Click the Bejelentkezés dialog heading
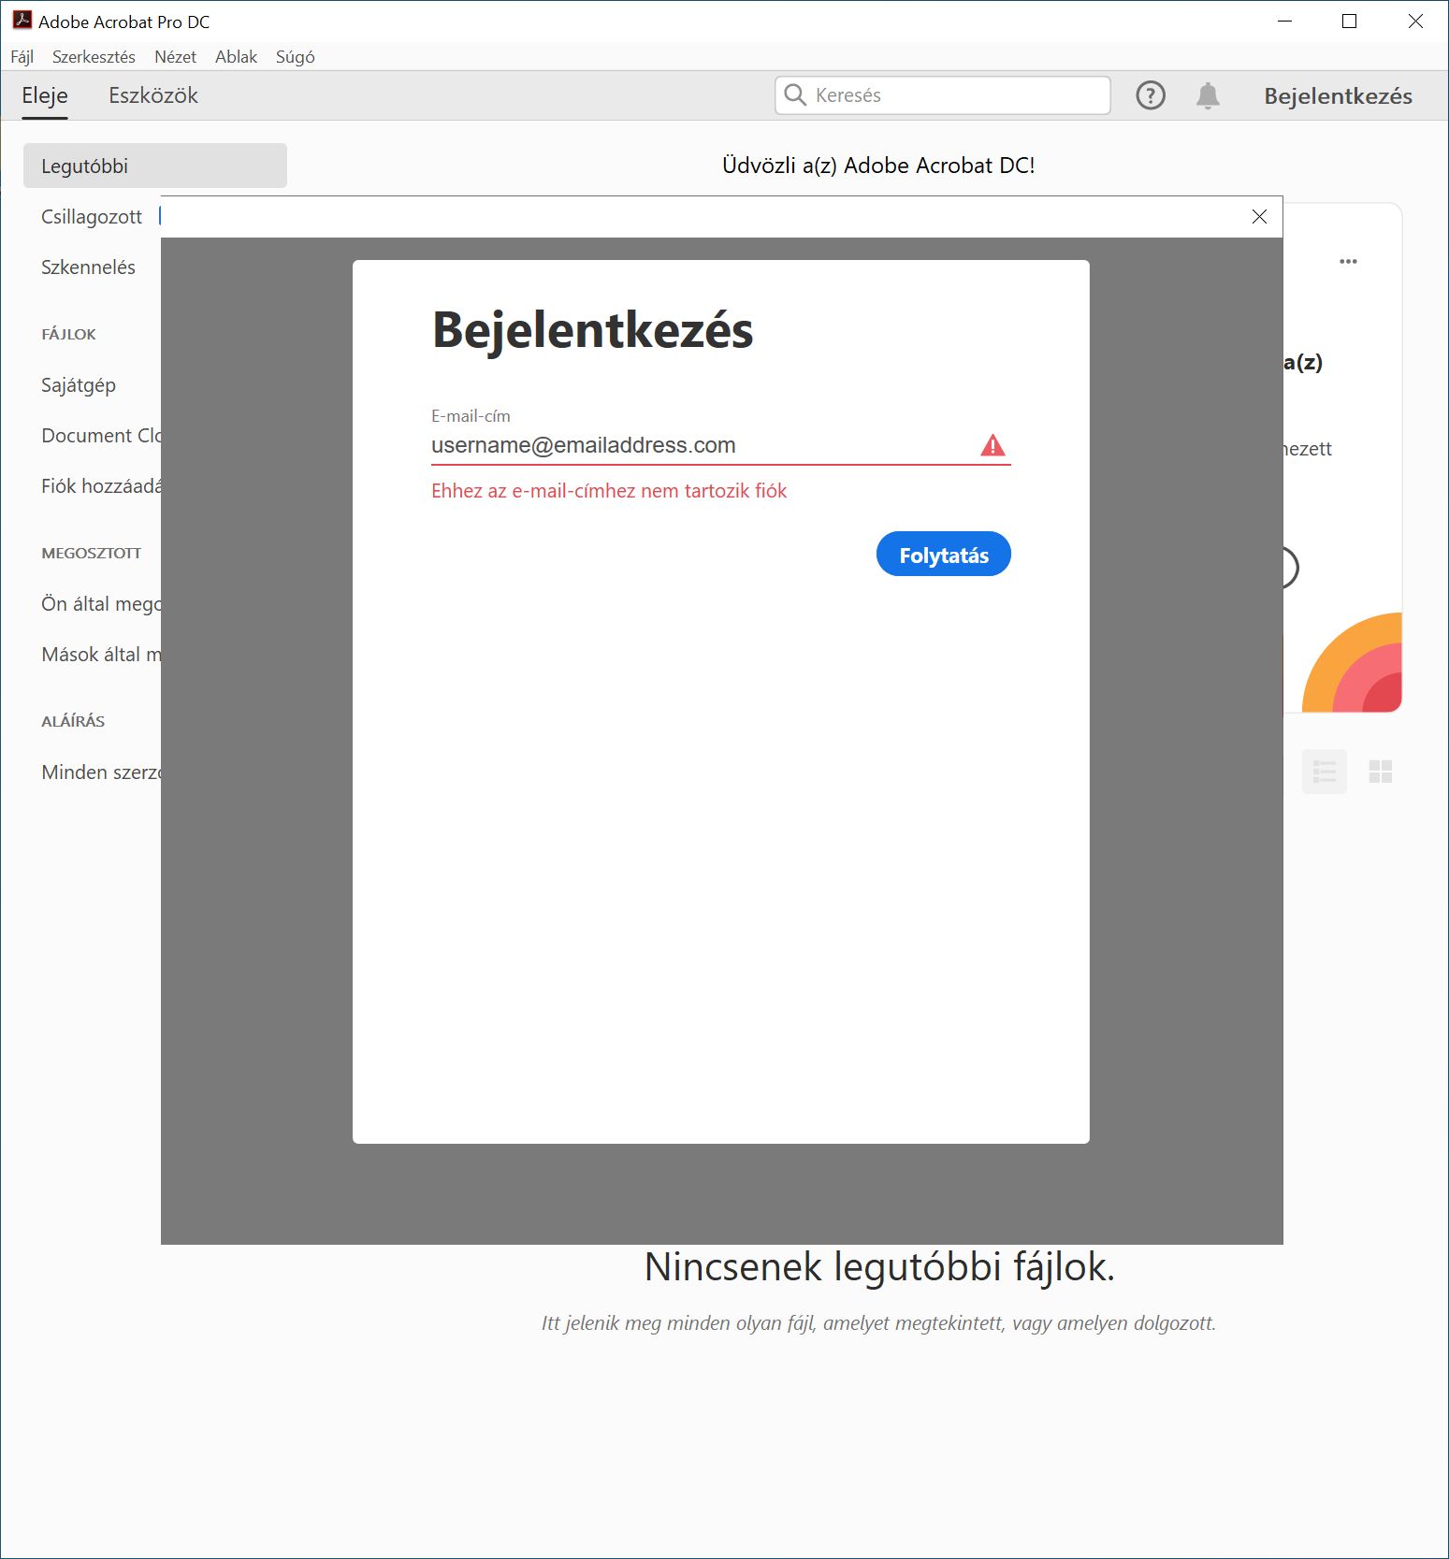 coord(592,331)
